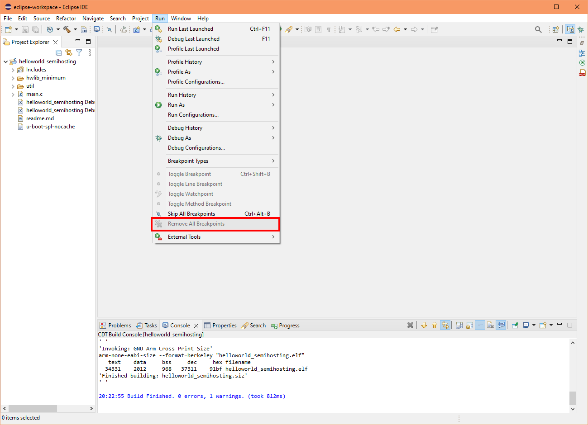Expand the Run As submenu
Viewport: 588px width, 425px height.
(181, 104)
